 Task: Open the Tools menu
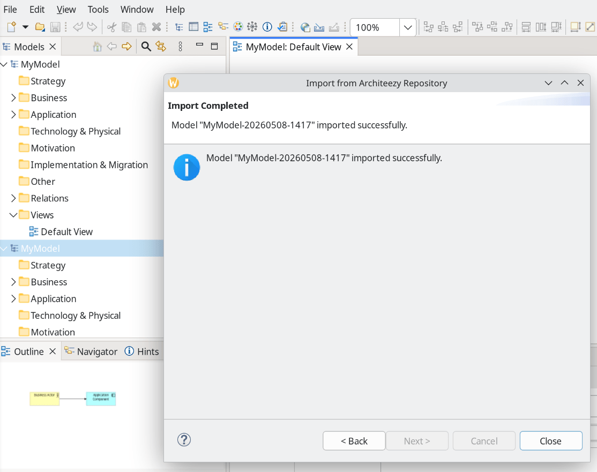[98, 9]
